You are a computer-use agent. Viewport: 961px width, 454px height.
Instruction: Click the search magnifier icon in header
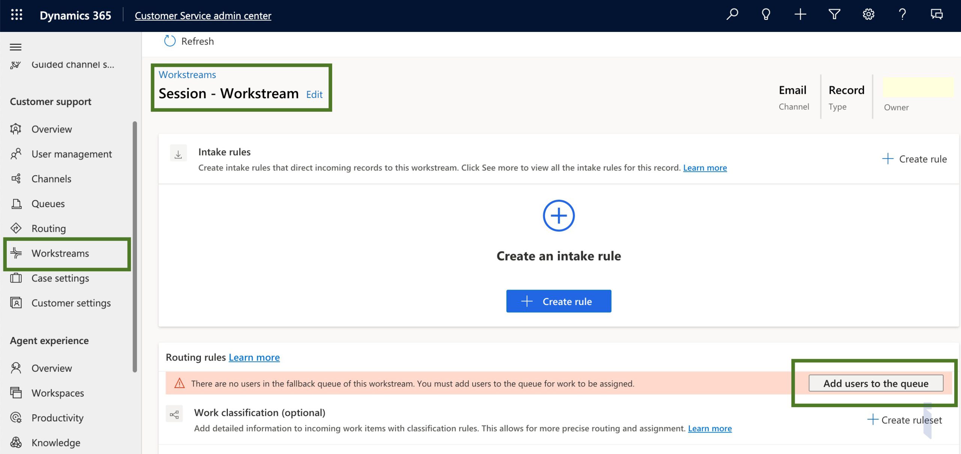pyautogui.click(x=732, y=15)
